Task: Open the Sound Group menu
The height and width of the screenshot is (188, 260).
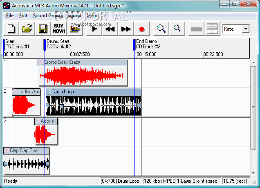Action: 47,16
